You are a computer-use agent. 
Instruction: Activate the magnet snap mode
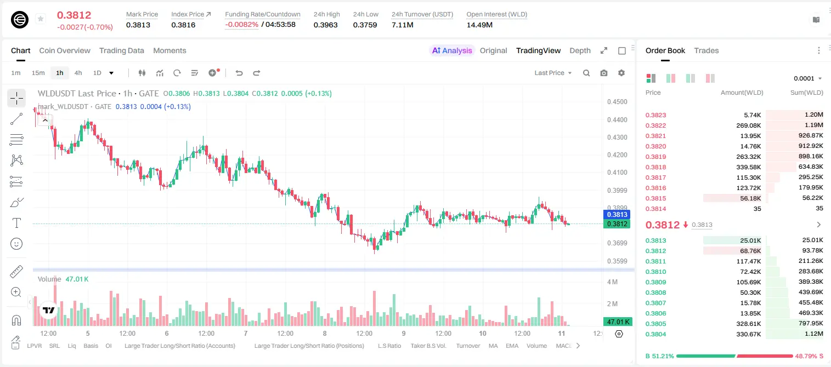pyautogui.click(x=16, y=320)
